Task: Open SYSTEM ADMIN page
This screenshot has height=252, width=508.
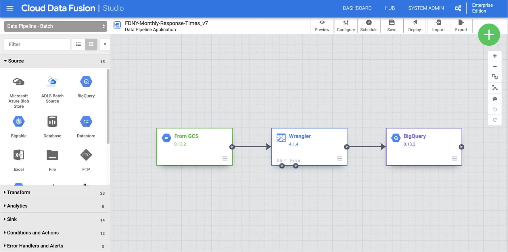Action: tap(426, 8)
